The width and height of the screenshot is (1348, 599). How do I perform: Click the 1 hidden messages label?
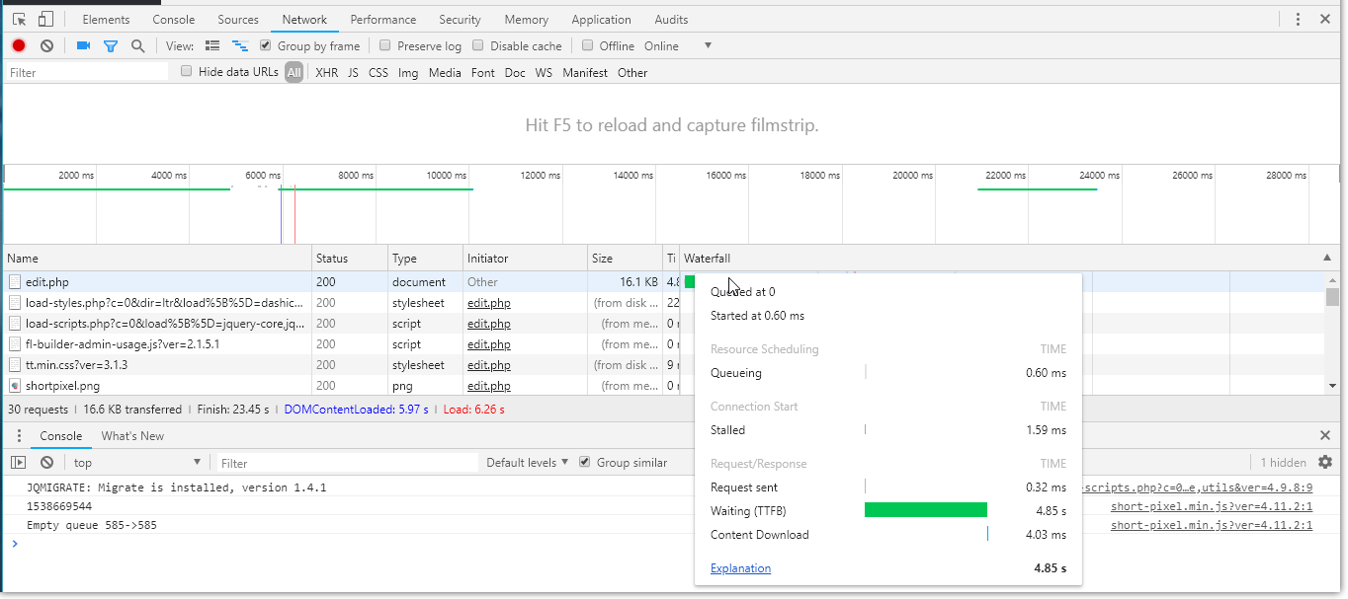tap(1283, 462)
